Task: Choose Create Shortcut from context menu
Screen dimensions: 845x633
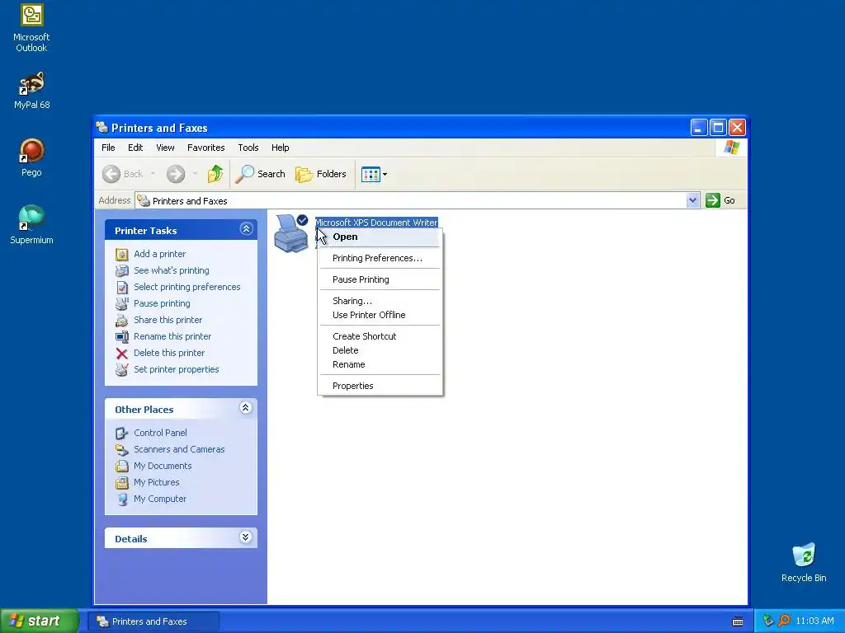Action: pos(380,336)
